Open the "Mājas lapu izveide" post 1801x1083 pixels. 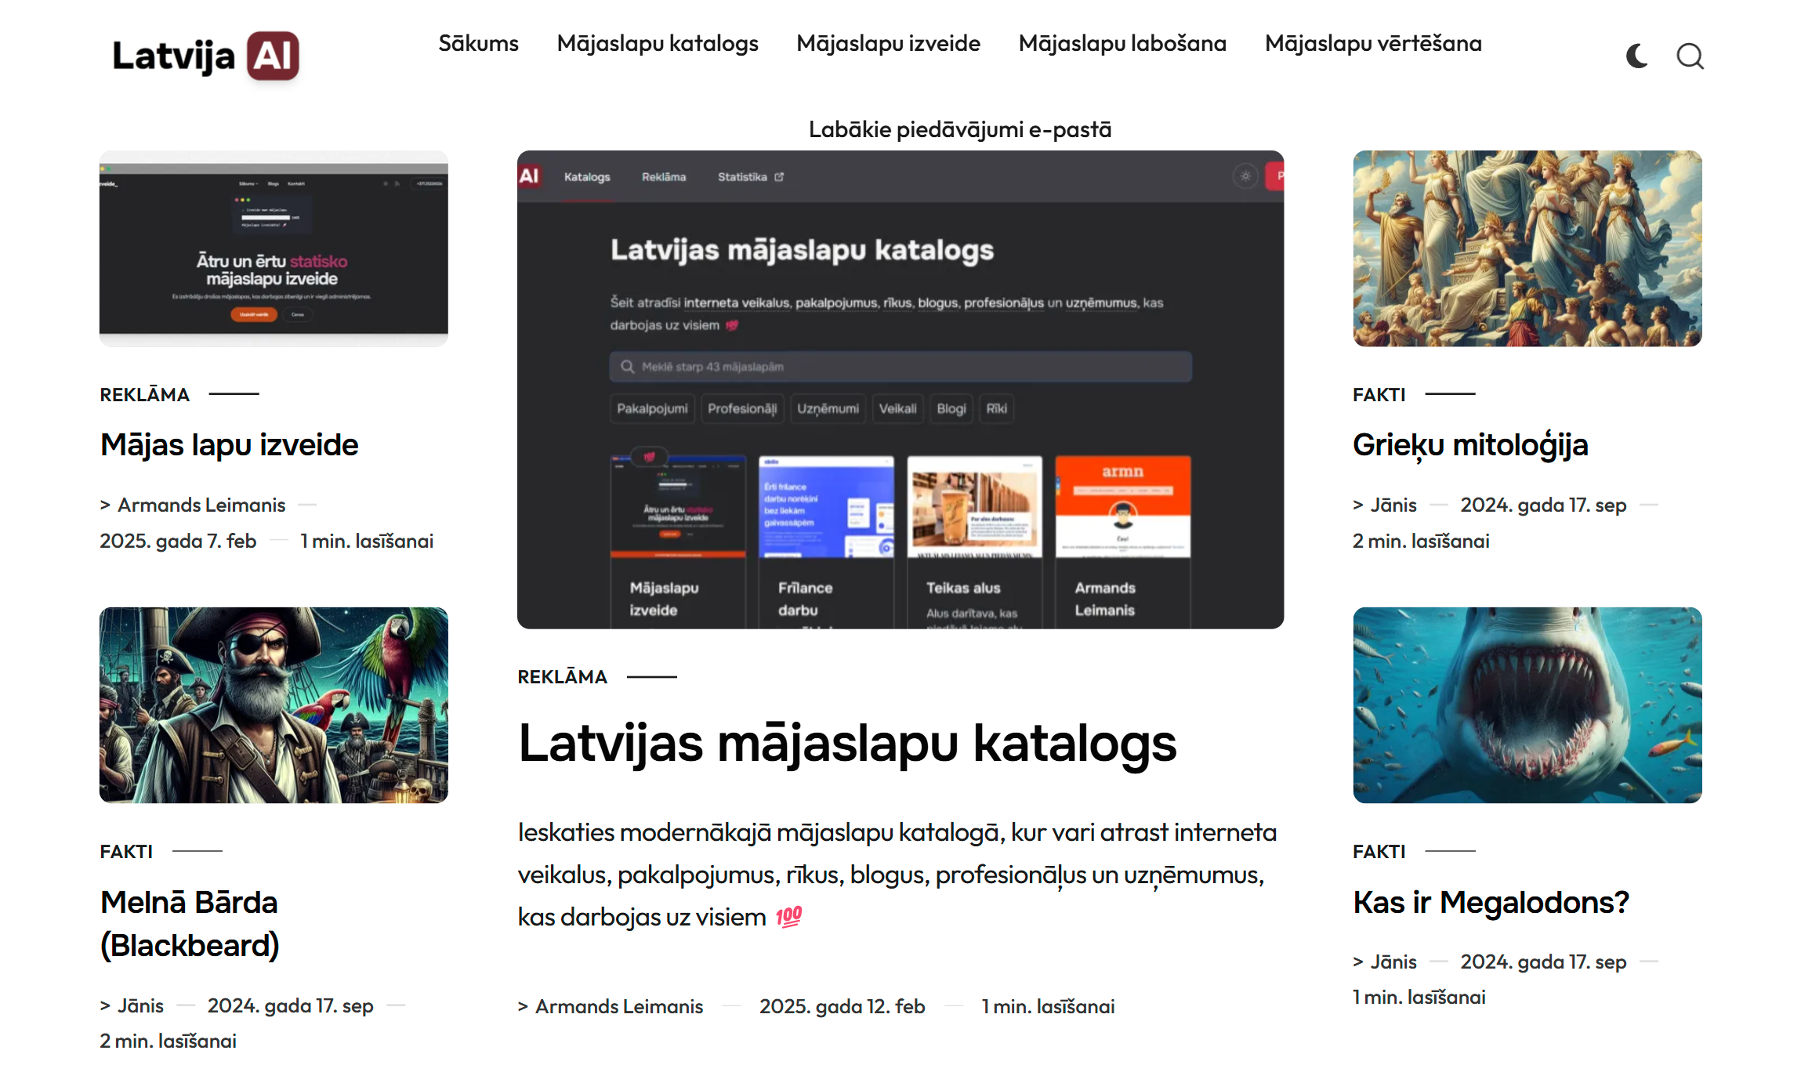click(228, 444)
